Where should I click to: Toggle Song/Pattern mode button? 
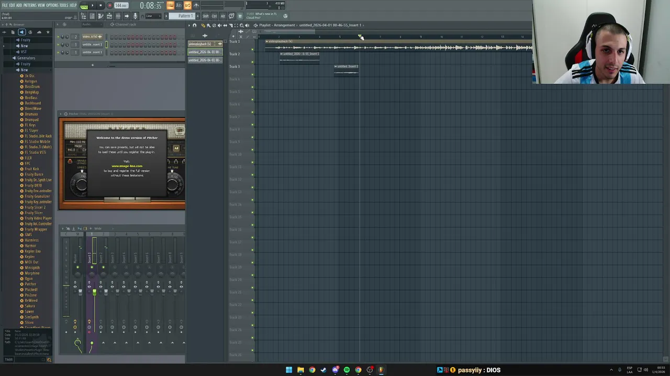pos(84,6)
